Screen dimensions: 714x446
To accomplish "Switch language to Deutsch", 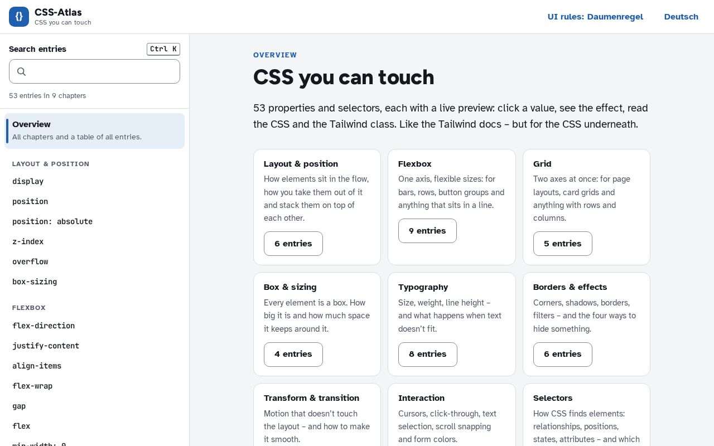I will pyautogui.click(x=681, y=17).
